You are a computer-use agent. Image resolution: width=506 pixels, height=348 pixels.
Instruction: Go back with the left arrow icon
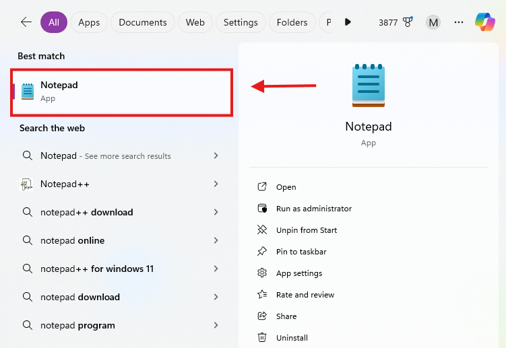coord(26,22)
